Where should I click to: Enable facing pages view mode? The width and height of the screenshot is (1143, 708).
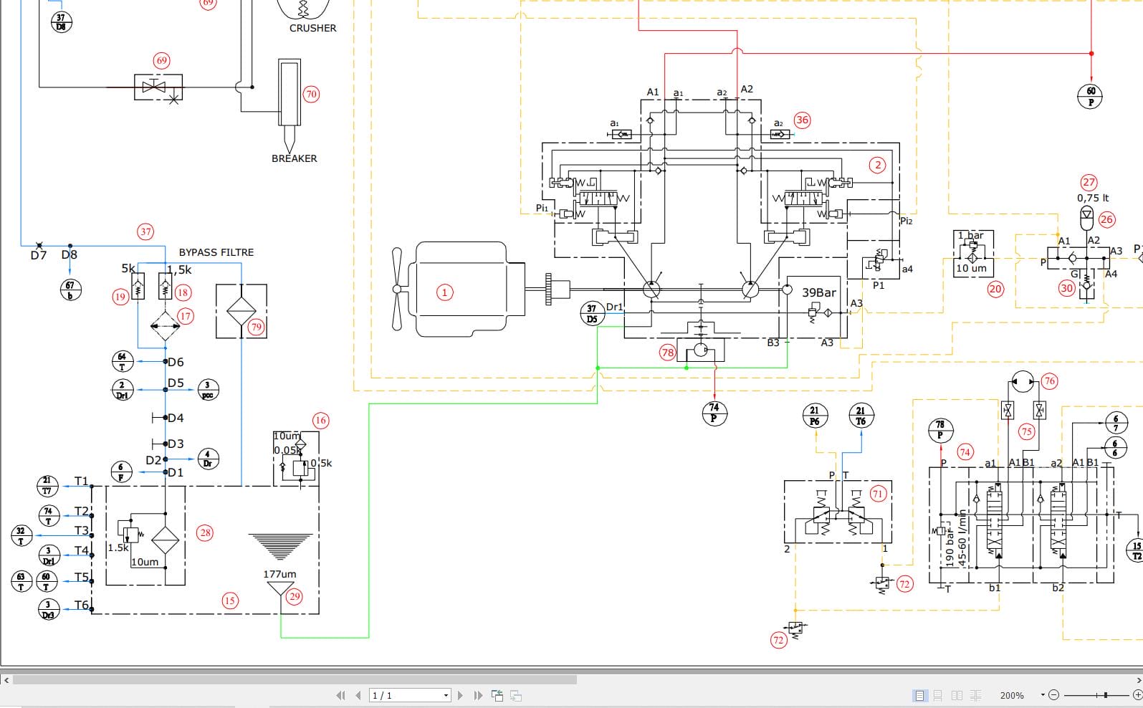tap(957, 695)
